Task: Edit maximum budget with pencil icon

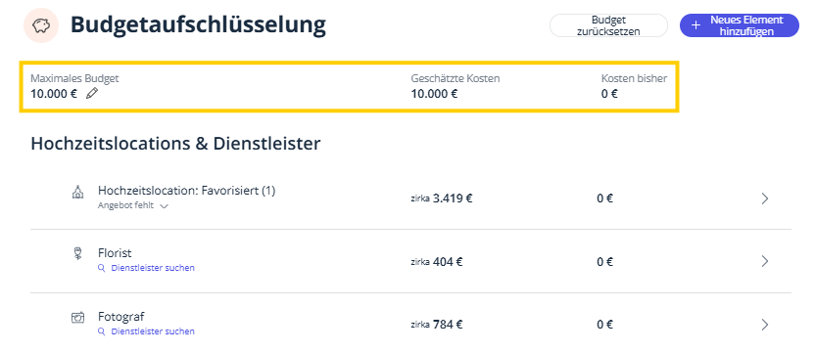Action: (x=92, y=94)
